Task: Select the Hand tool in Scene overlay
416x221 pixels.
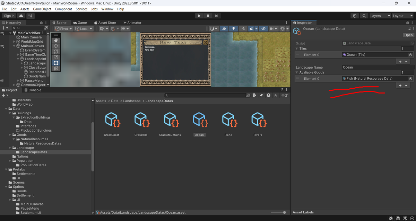Action: tap(56, 40)
